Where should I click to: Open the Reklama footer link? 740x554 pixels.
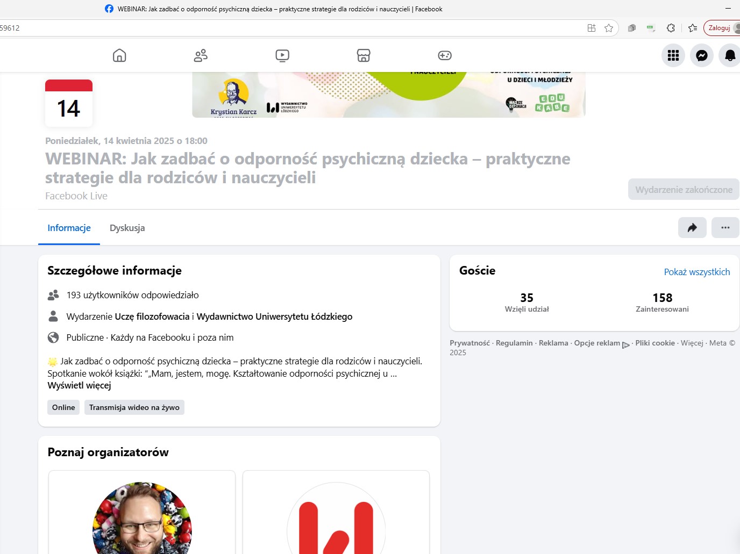click(553, 343)
